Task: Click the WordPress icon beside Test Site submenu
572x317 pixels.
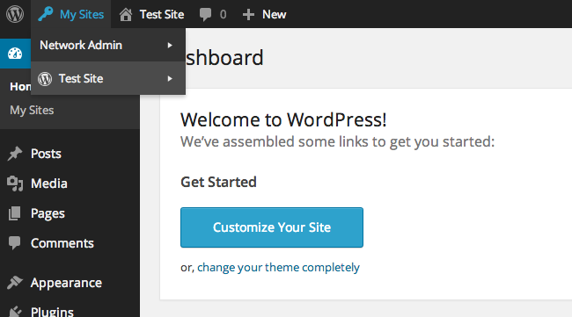Action: 45,79
